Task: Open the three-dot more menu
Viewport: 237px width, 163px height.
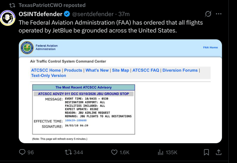Action: click(x=219, y=14)
